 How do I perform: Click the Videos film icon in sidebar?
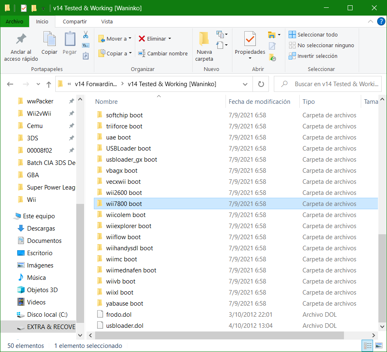[21, 302]
